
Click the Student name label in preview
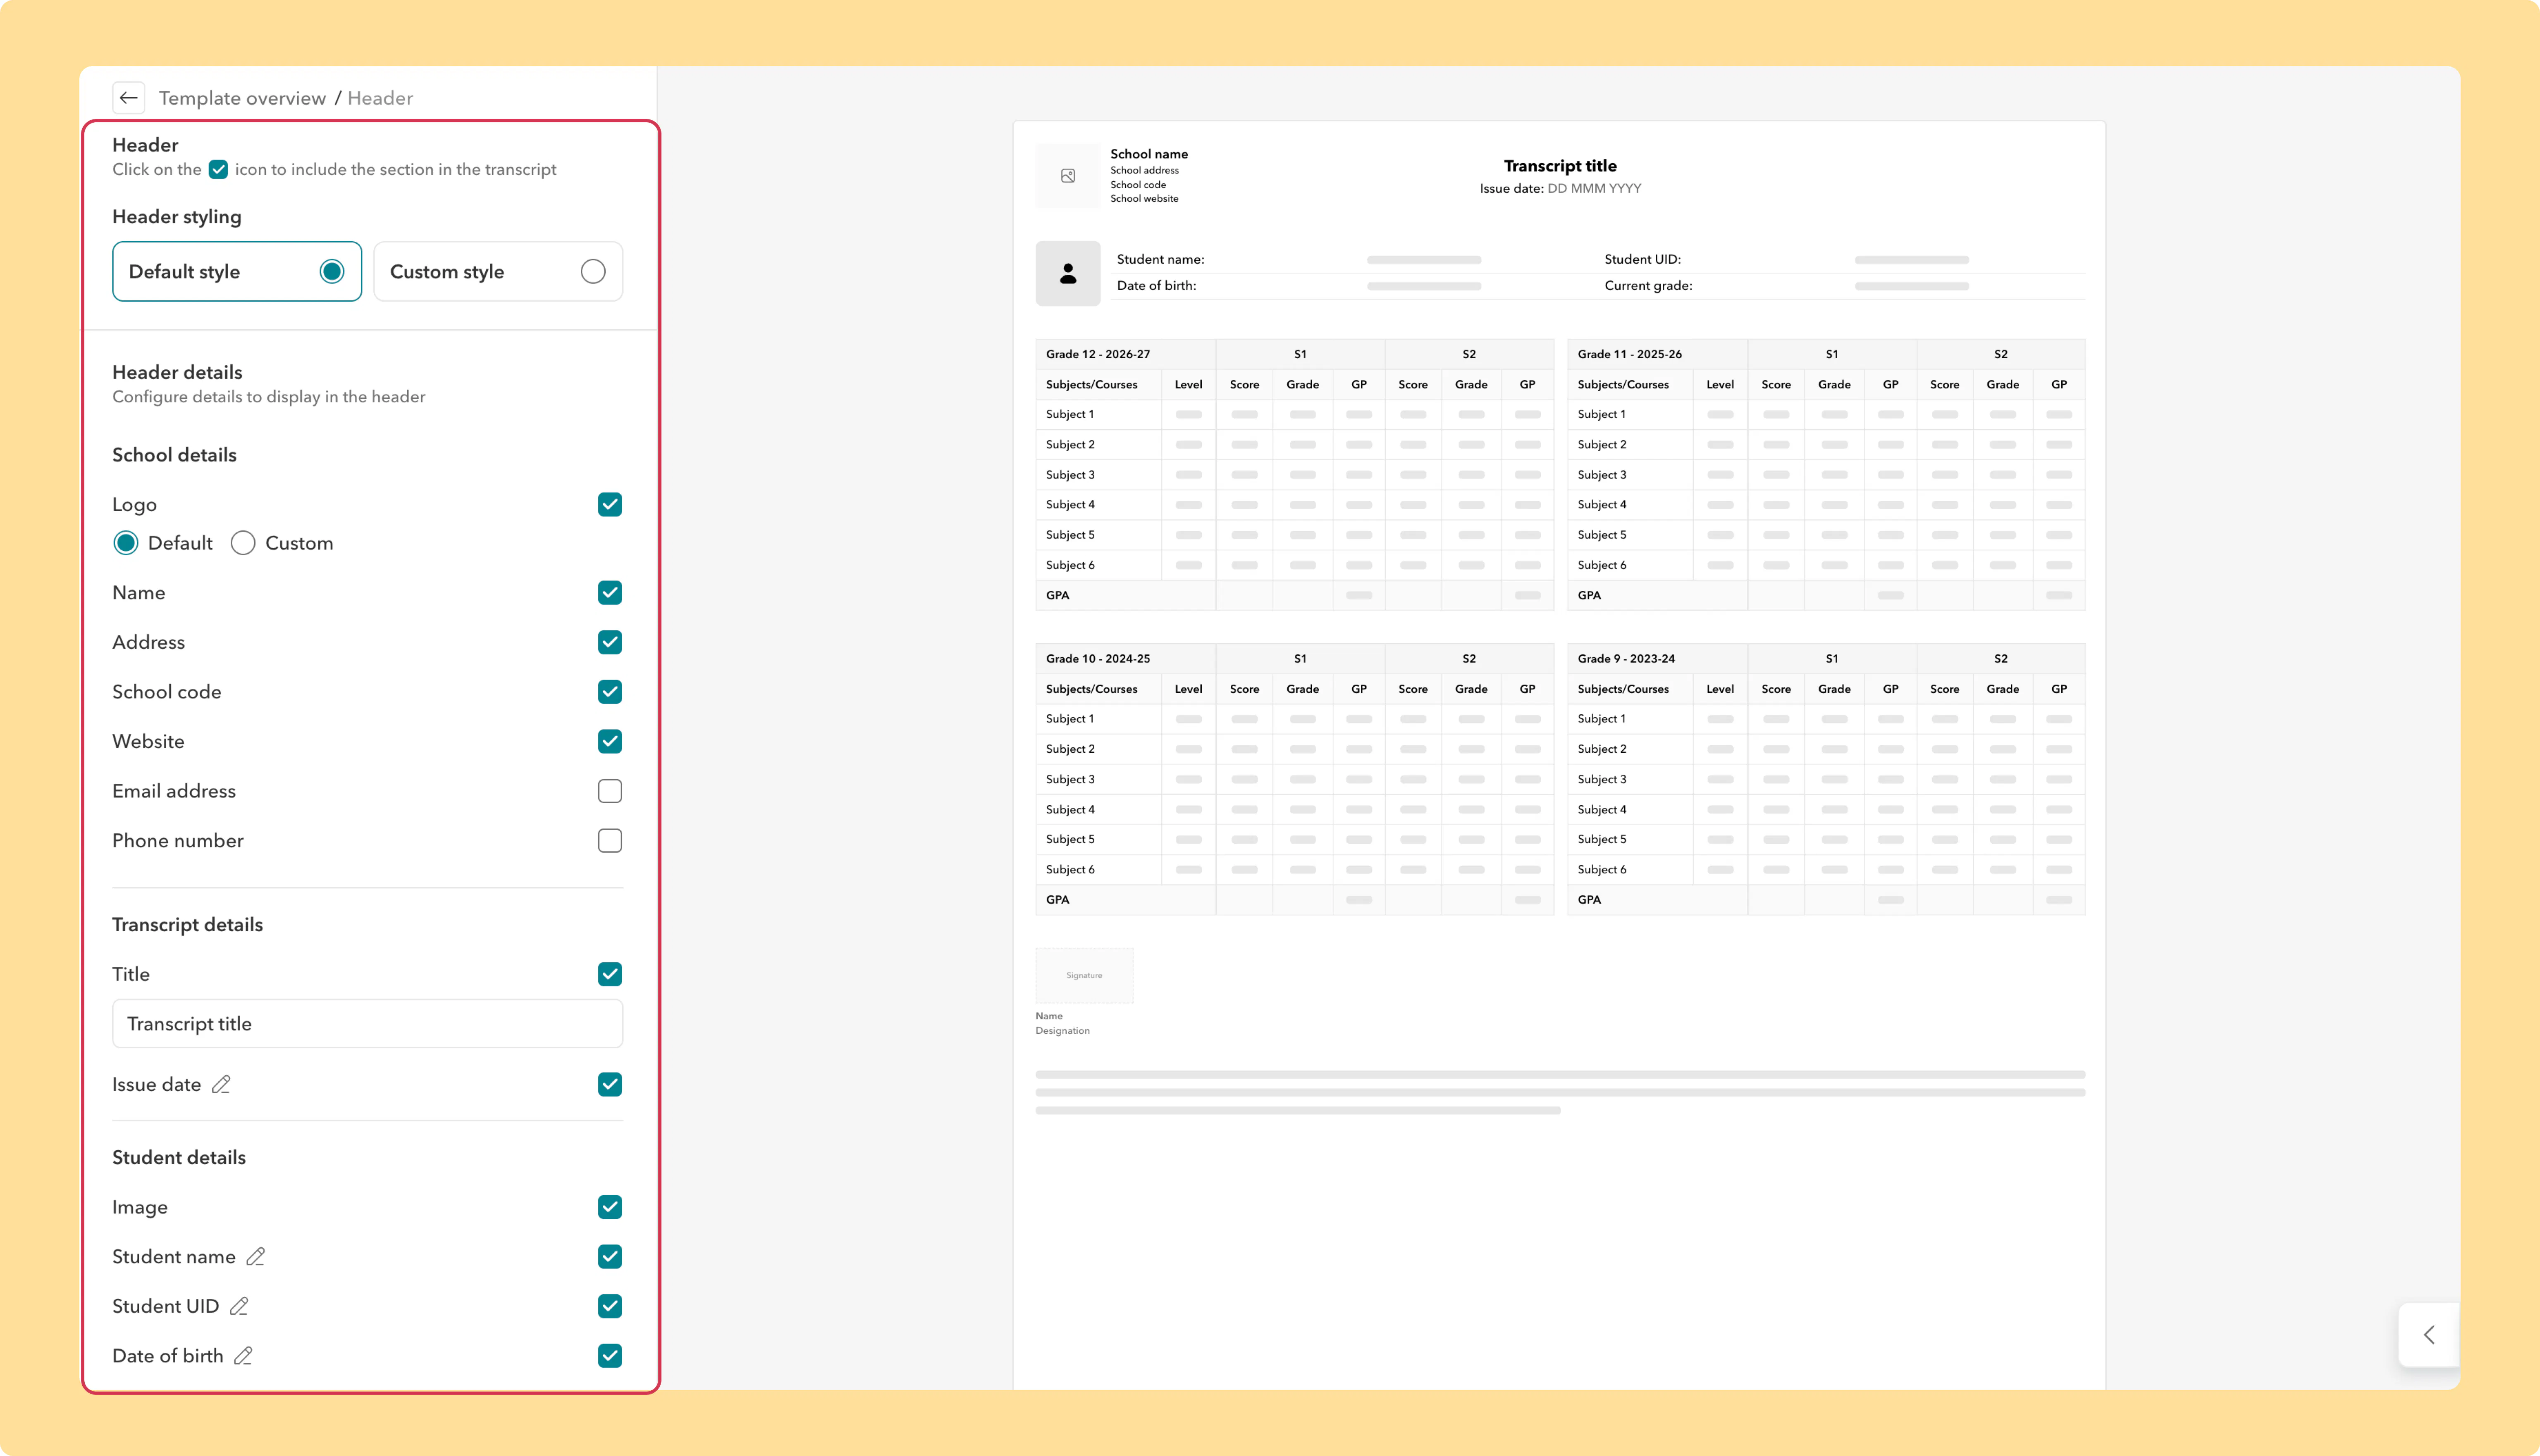coord(1160,260)
